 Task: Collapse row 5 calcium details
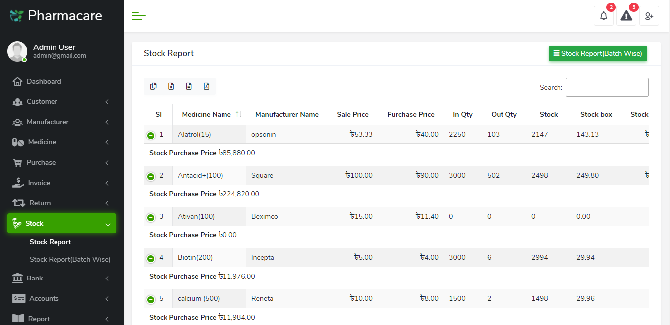click(151, 299)
